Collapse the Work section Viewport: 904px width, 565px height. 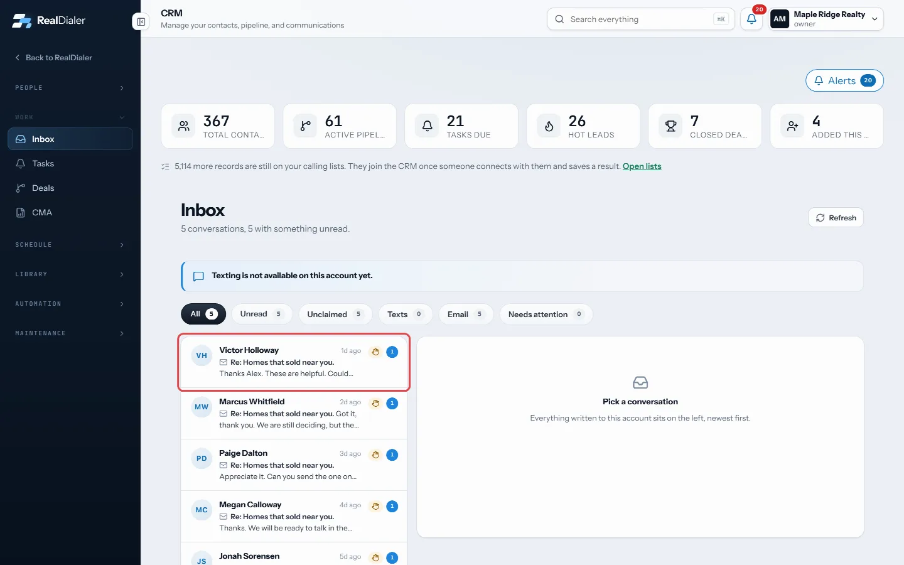point(70,117)
